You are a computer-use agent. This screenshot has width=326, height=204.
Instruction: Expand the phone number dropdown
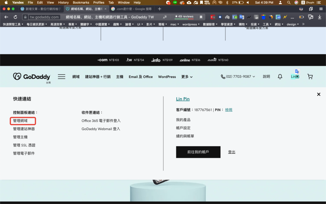238,76
